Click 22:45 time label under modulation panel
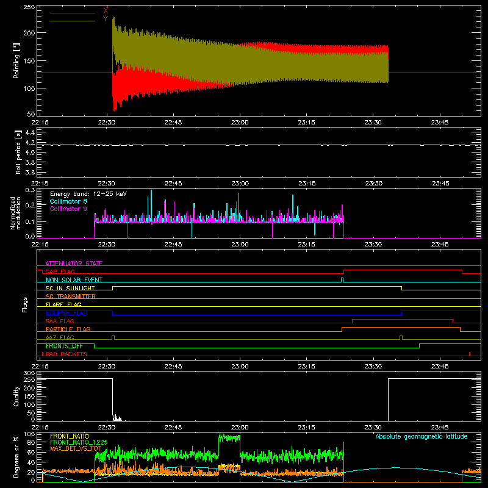 tap(173, 245)
